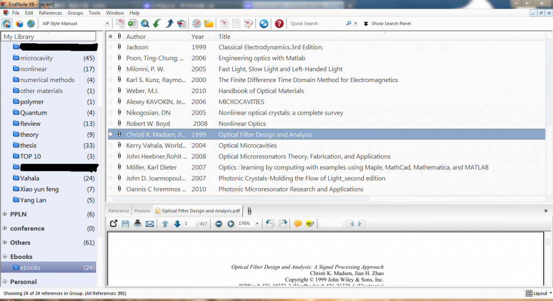Email the PDF with envelope icon
The width and height of the screenshot is (553, 301).
tap(150, 224)
